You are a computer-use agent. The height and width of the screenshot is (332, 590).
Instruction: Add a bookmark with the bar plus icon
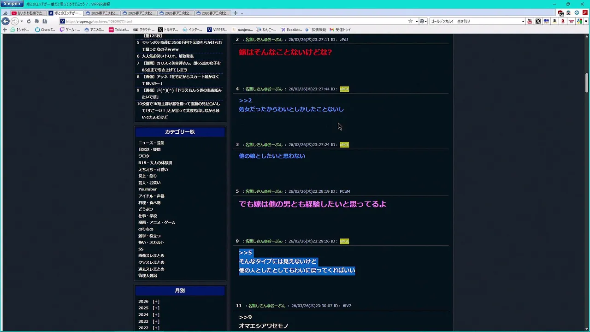(x=5, y=30)
